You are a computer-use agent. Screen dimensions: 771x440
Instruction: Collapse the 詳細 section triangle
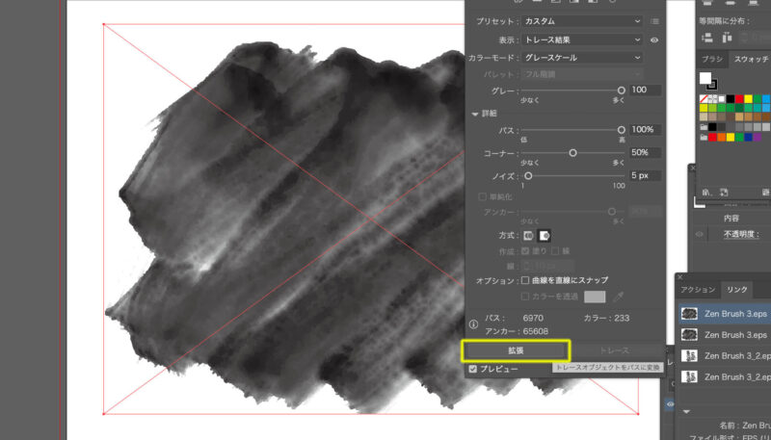pyautogui.click(x=475, y=114)
